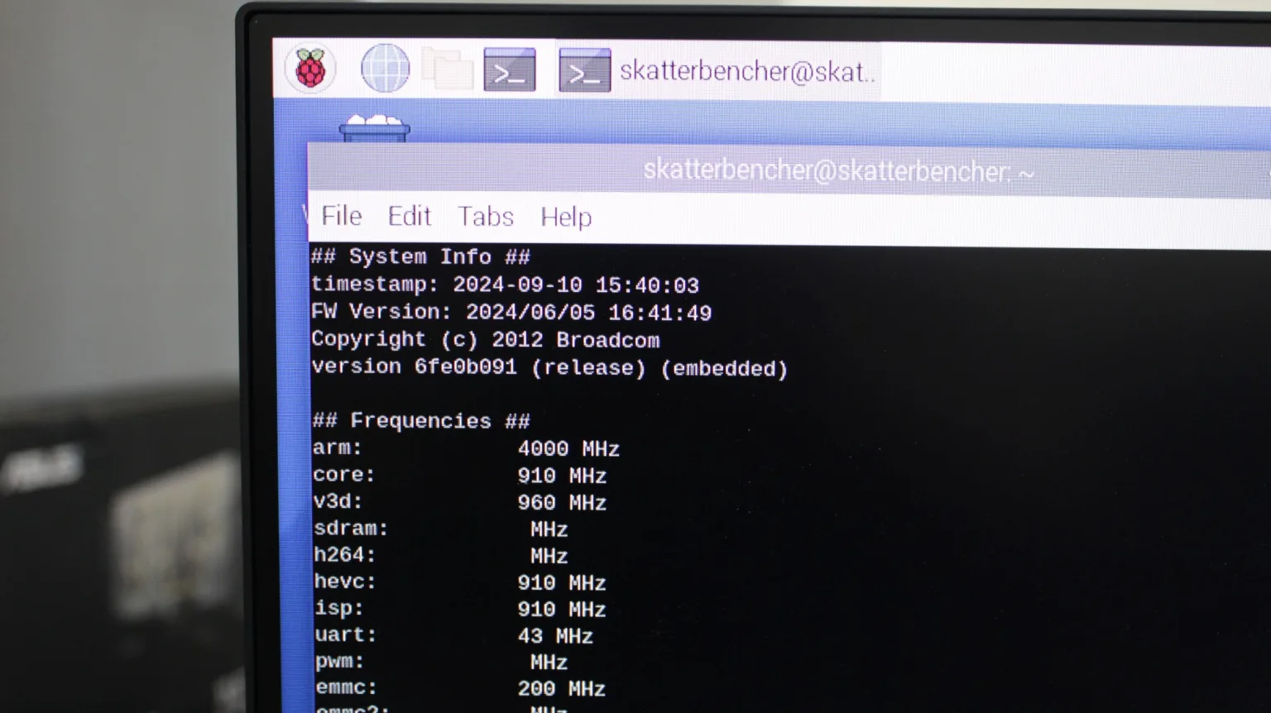This screenshot has height=713, width=1271.
Task: Click the sdram: MHz line
Action: [440, 529]
